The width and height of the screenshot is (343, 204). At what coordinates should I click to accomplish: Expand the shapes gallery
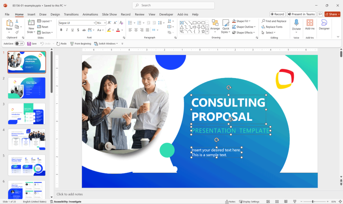207,32
